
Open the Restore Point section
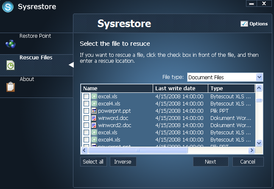point(35,36)
